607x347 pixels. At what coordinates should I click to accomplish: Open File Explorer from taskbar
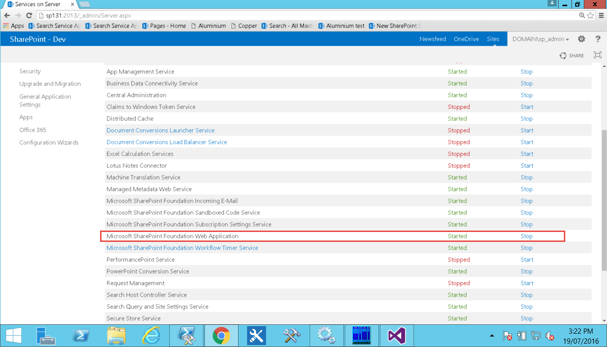116,336
